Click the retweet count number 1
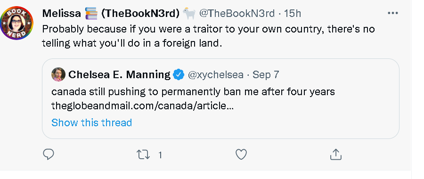 (160, 155)
